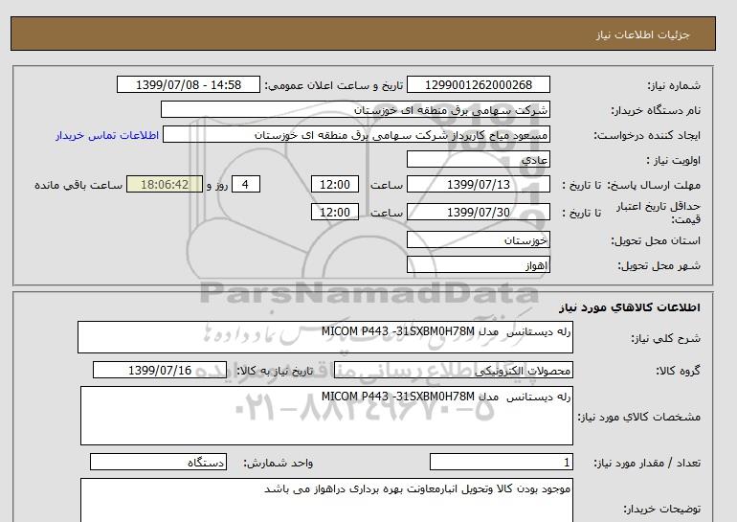Click the اولویت نیاز field showing عادی

click(x=480, y=160)
